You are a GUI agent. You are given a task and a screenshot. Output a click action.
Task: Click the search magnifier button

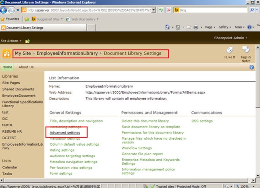[252, 10]
